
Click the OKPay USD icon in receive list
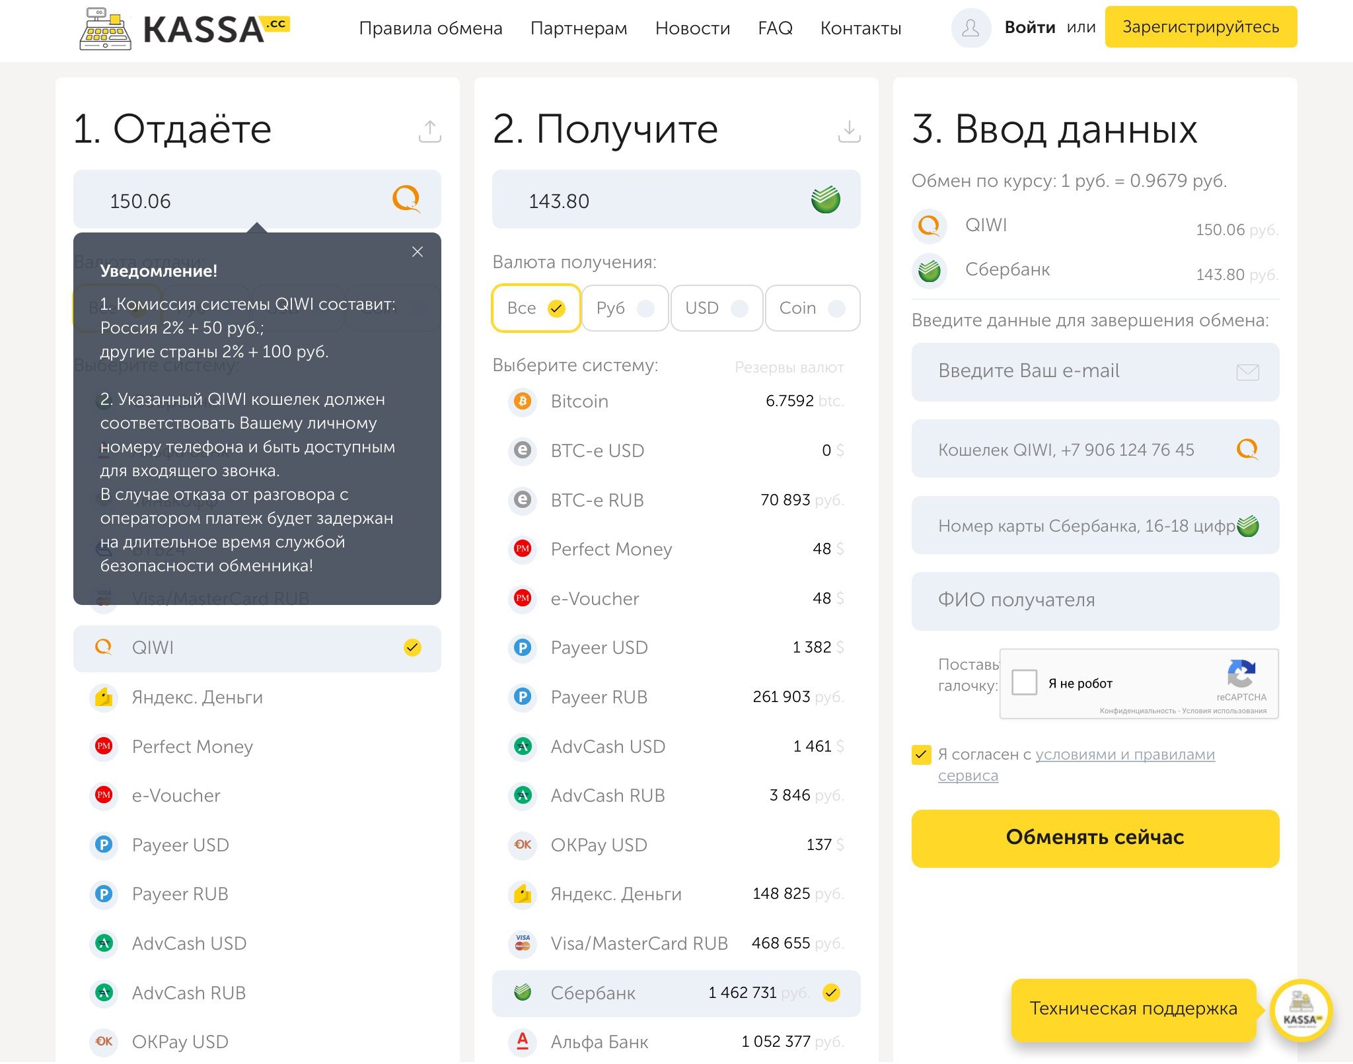(x=523, y=845)
